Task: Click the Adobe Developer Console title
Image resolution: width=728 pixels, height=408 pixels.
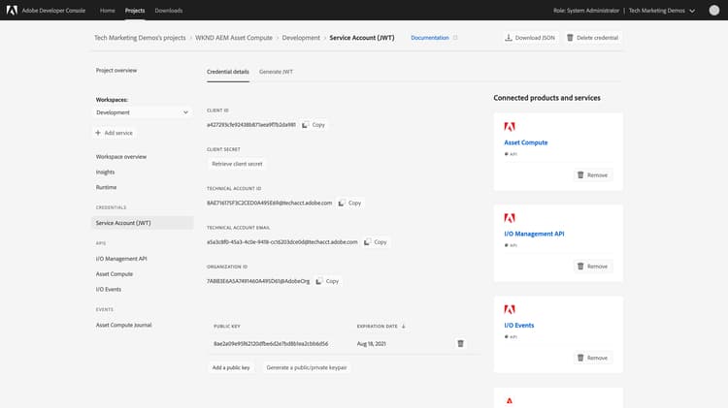Action: click(53, 11)
